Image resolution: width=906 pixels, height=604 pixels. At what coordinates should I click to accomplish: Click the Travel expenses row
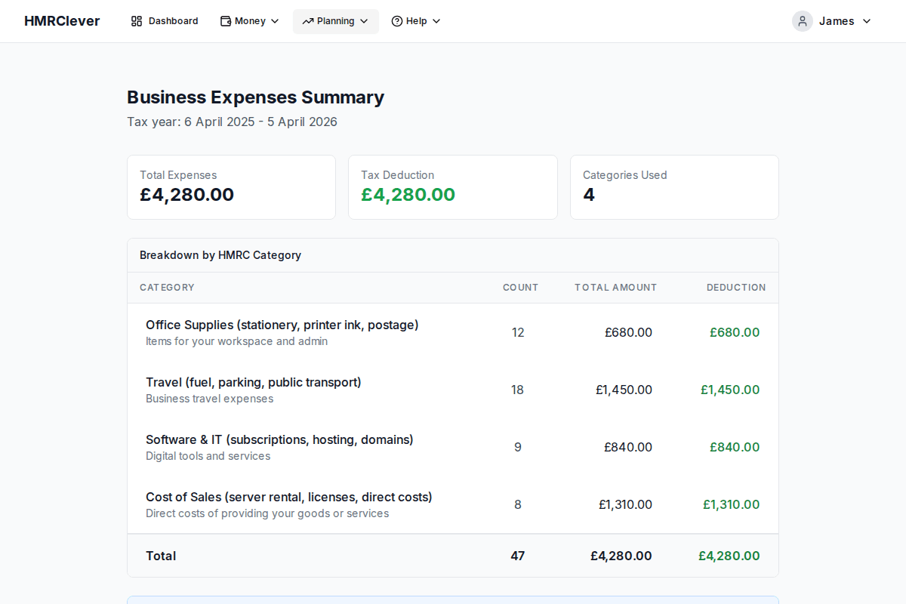(452, 390)
